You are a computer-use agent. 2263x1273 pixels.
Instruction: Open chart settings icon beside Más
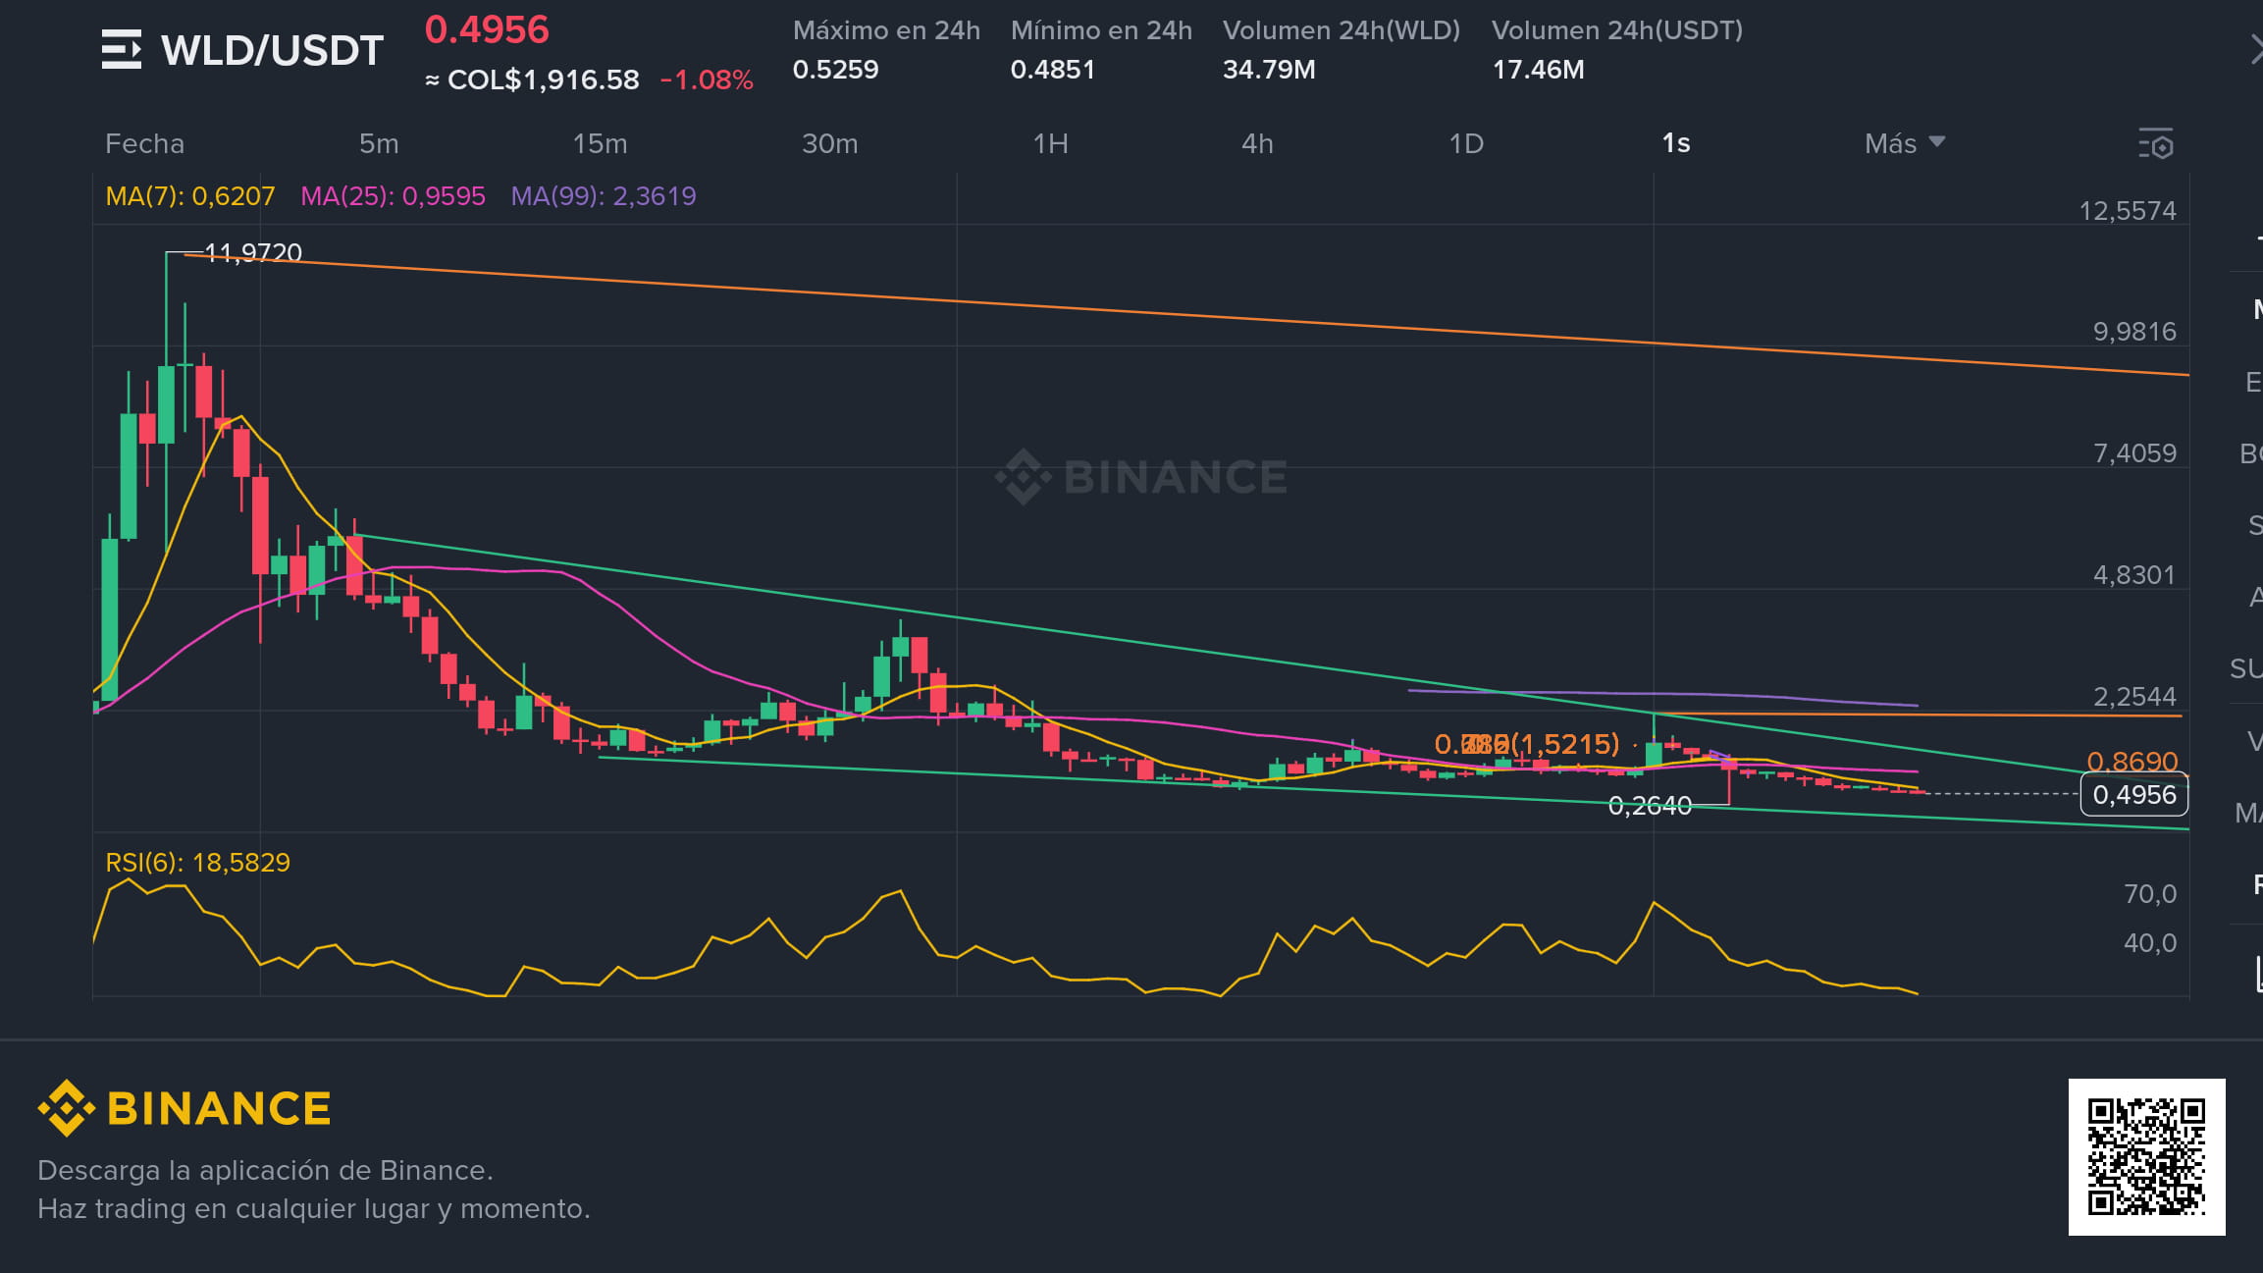tap(2156, 143)
